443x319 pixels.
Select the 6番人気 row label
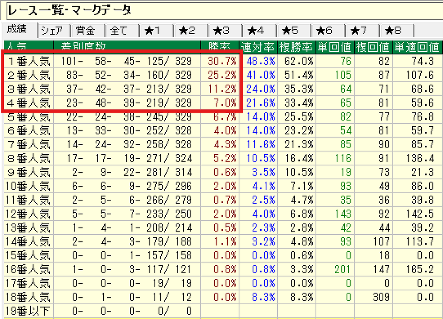[x=29, y=131]
